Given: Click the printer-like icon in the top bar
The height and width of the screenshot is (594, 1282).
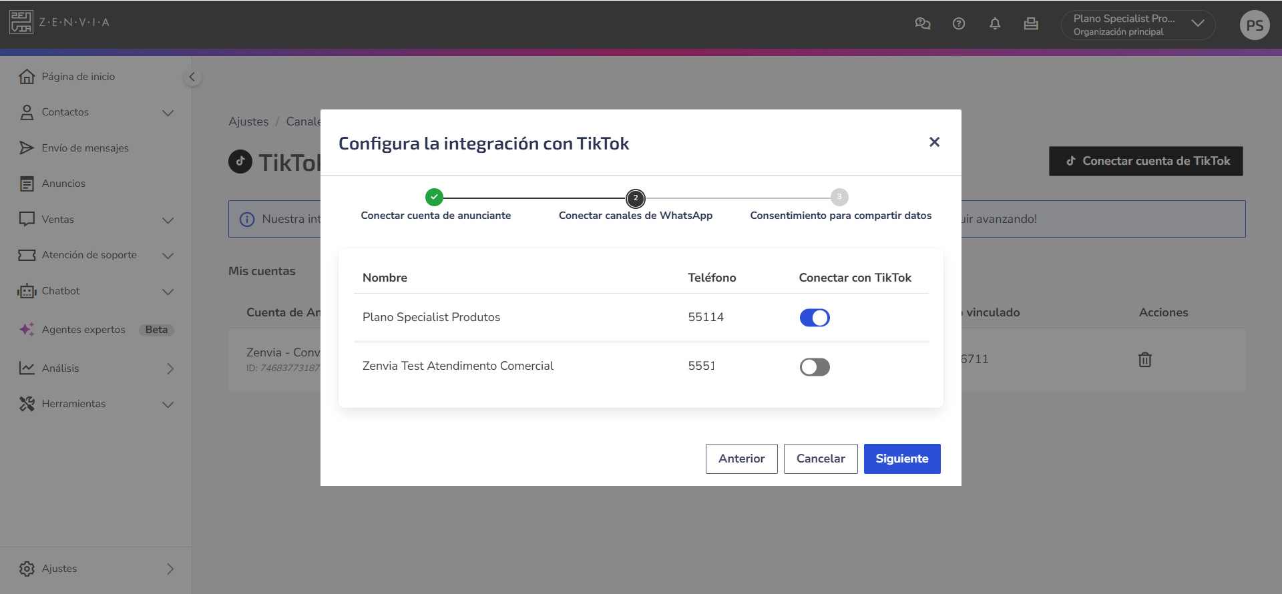Looking at the screenshot, I should coord(1031,24).
